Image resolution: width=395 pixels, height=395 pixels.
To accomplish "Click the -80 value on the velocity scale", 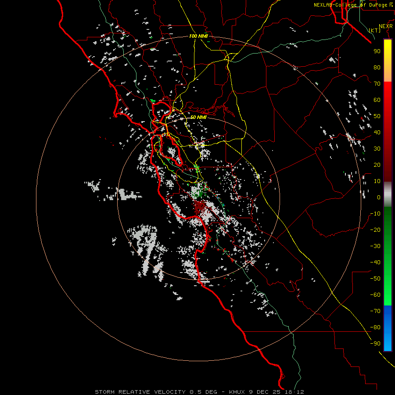I will click(375, 327).
